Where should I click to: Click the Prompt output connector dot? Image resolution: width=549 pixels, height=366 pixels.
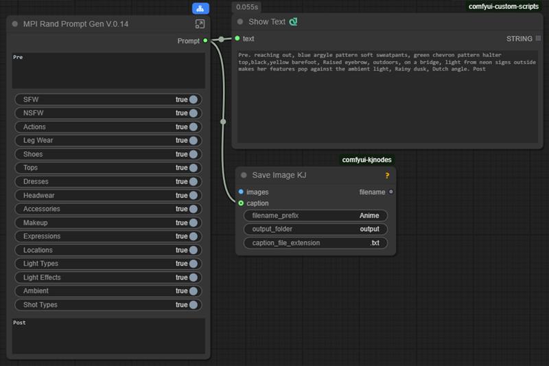205,41
